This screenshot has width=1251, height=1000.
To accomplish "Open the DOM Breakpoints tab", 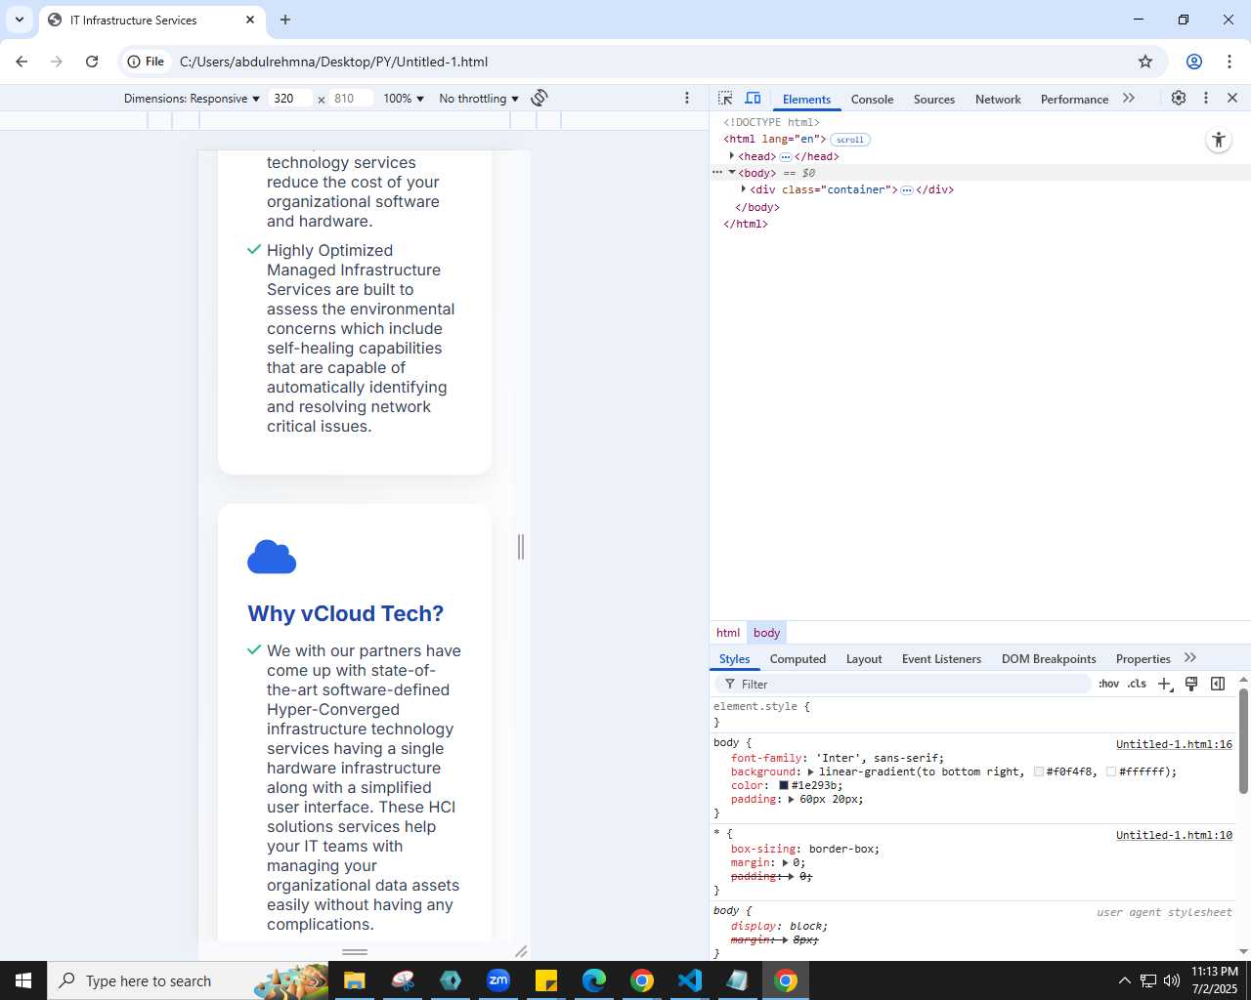I will 1049,659.
